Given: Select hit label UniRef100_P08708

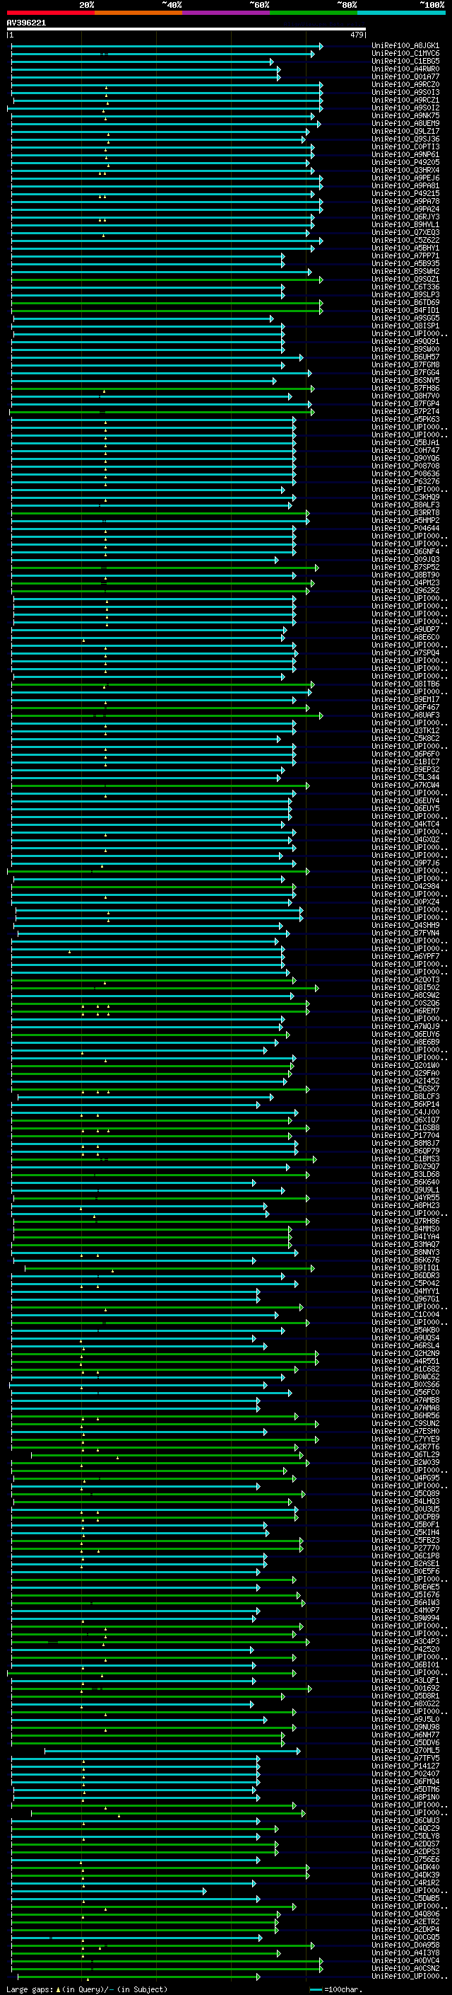Looking at the screenshot, I should click(405, 466).
